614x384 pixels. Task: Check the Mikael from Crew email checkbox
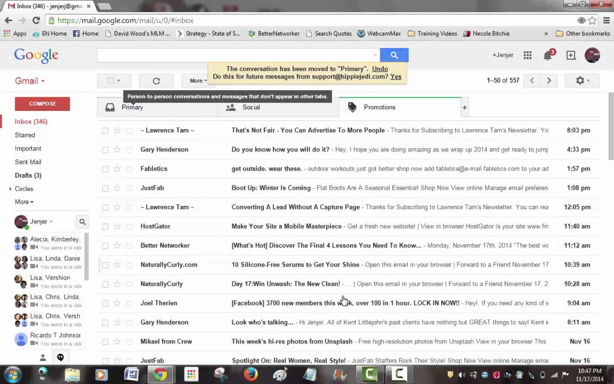105,342
